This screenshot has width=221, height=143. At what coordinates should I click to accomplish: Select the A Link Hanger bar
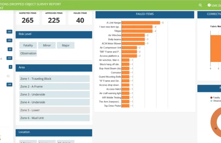[141, 23]
